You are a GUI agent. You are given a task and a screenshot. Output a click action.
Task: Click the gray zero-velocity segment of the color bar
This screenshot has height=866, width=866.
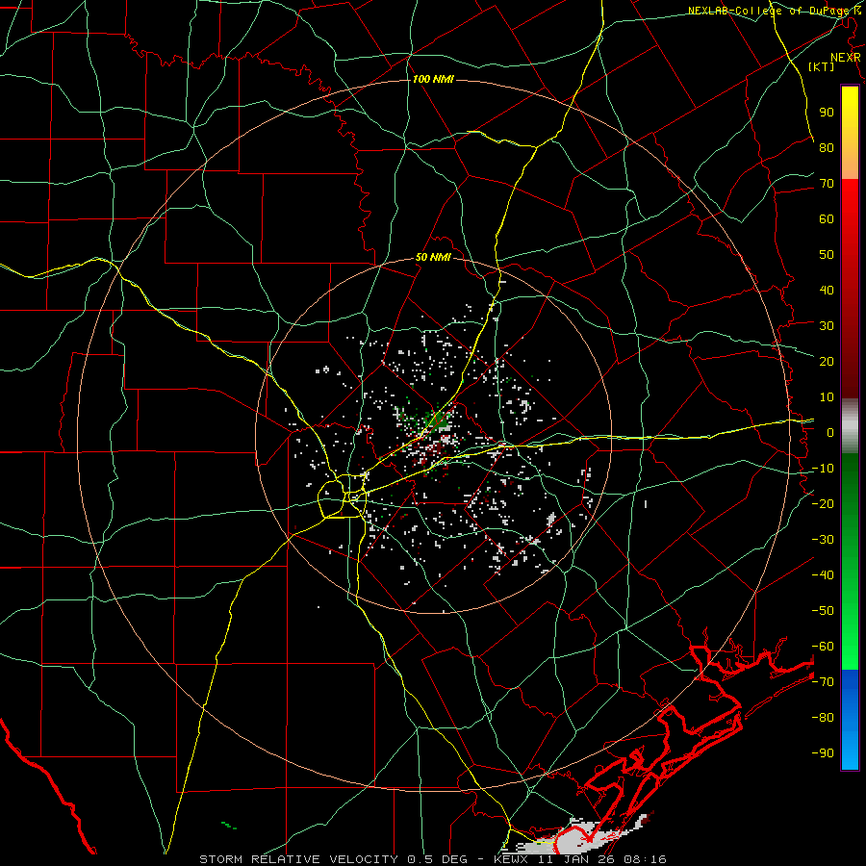(850, 426)
